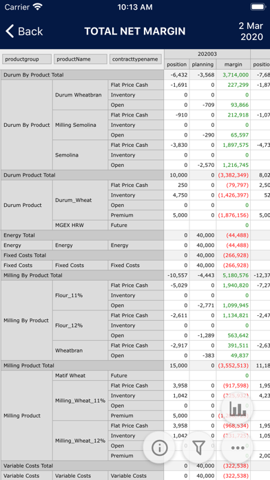270x480 pixels.
Task: Collapse the Milling By Product Total row
Action: point(83,275)
